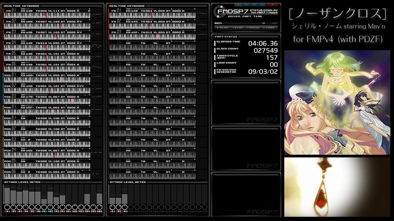
Task: Click loop count value 00
Action: pos(274,65)
